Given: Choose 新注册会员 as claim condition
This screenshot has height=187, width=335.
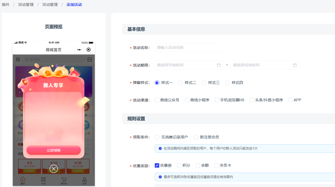Looking at the screenshot, I should pos(196,137).
